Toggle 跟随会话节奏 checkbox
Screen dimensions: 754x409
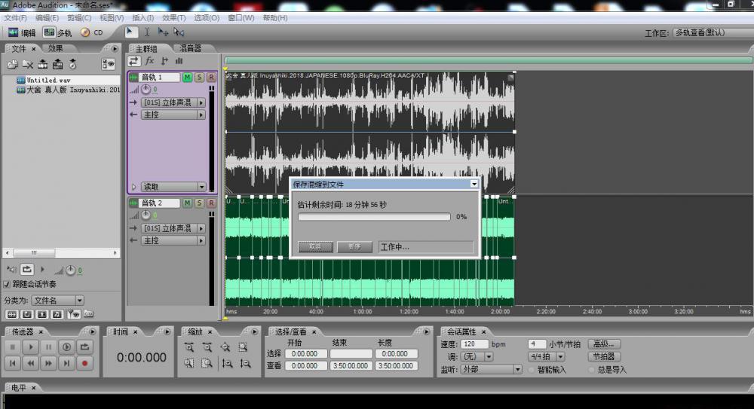point(7,285)
